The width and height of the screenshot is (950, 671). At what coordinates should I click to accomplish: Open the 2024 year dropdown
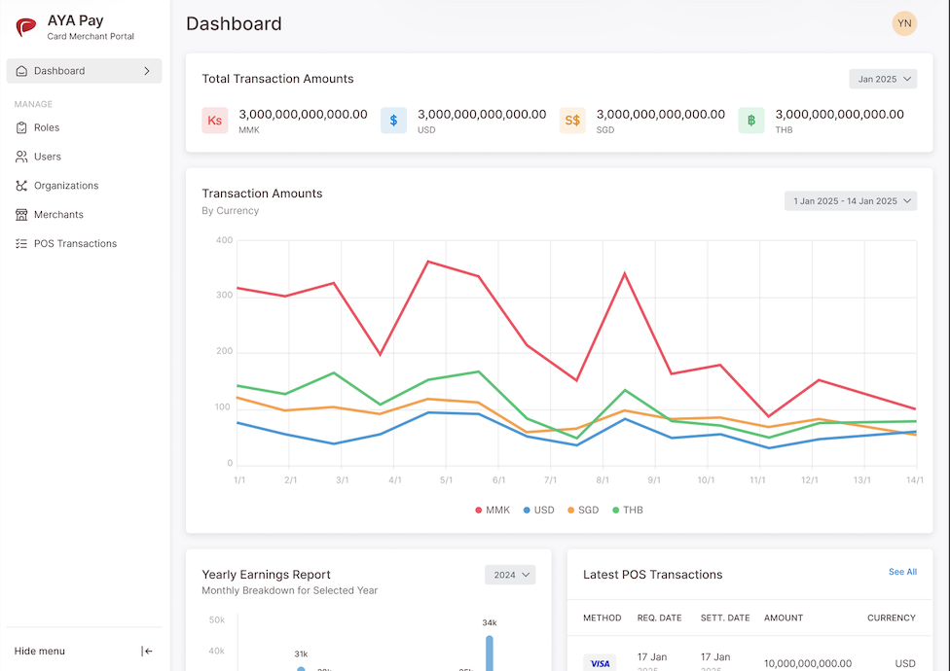click(510, 575)
